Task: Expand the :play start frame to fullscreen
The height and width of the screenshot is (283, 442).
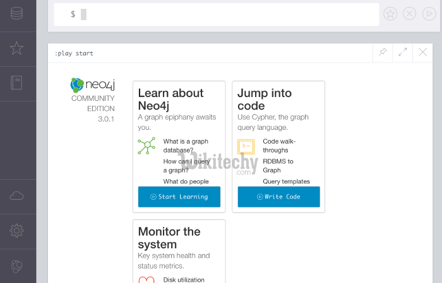Action: pos(402,53)
